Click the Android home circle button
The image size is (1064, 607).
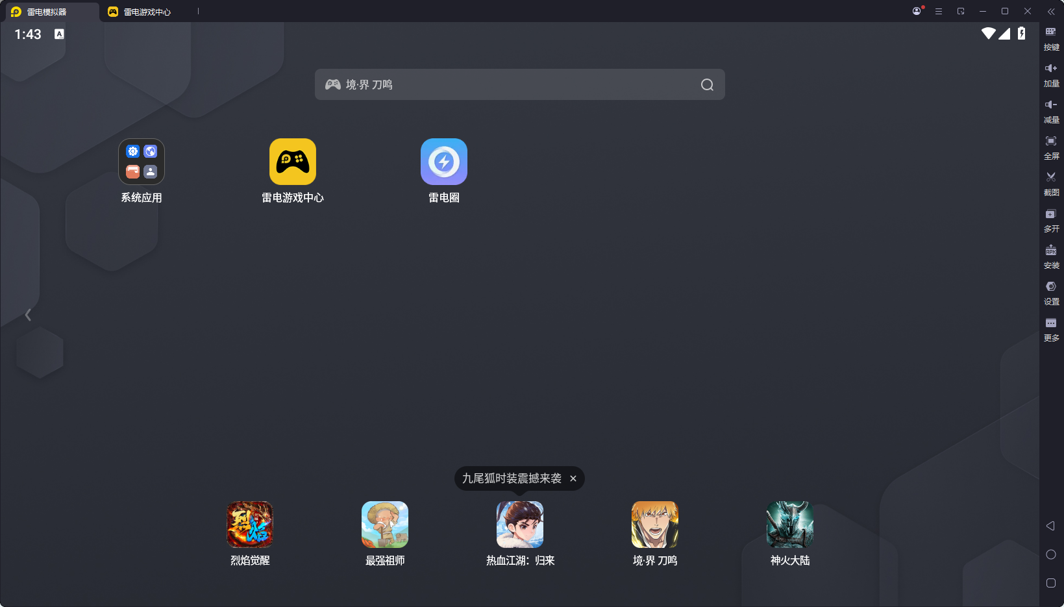coord(1051,554)
